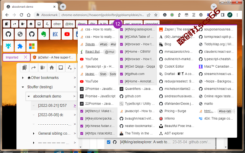The width and height of the screenshot is (245, 153).
Task: Open the > arrow beside [2022-08-21] f257
Action: pyautogui.click(x=75, y=106)
